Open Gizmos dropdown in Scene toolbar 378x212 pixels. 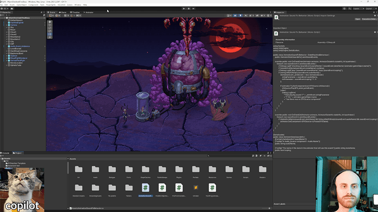coord(268,16)
